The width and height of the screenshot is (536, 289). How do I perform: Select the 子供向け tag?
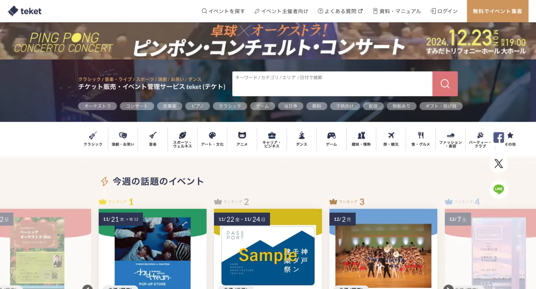click(x=345, y=106)
